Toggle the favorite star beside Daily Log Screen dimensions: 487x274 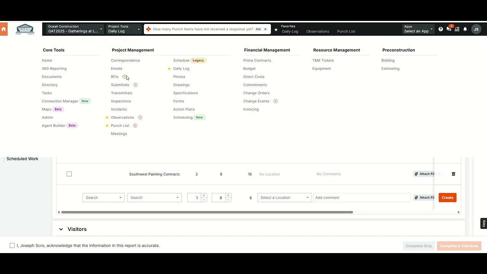tap(169, 68)
